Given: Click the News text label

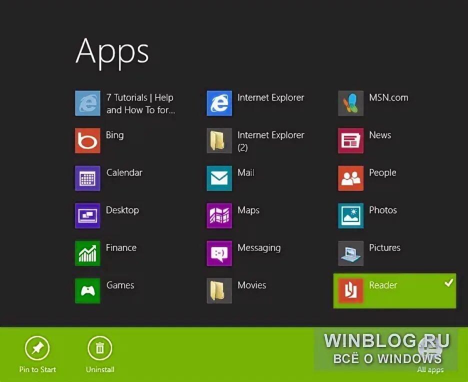Looking at the screenshot, I should click(380, 135).
